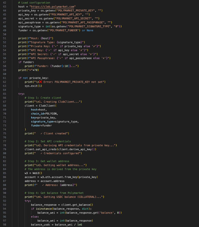The width and height of the screenshot is (199, 227).
Task: Click "balance_usdc = balance_wei / 1e6" line
Action: point(56,224)
